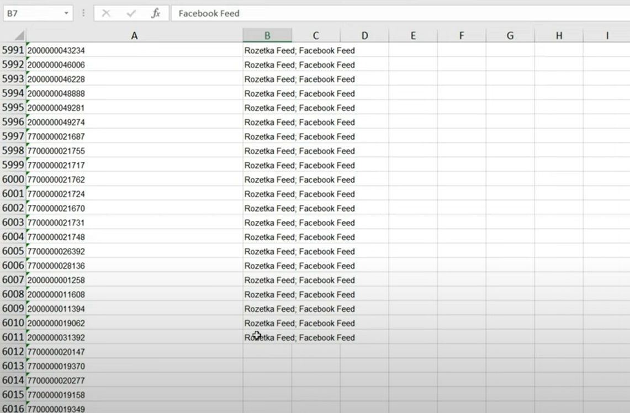Select row header 6008
The image size is (630, 413).
13,294
